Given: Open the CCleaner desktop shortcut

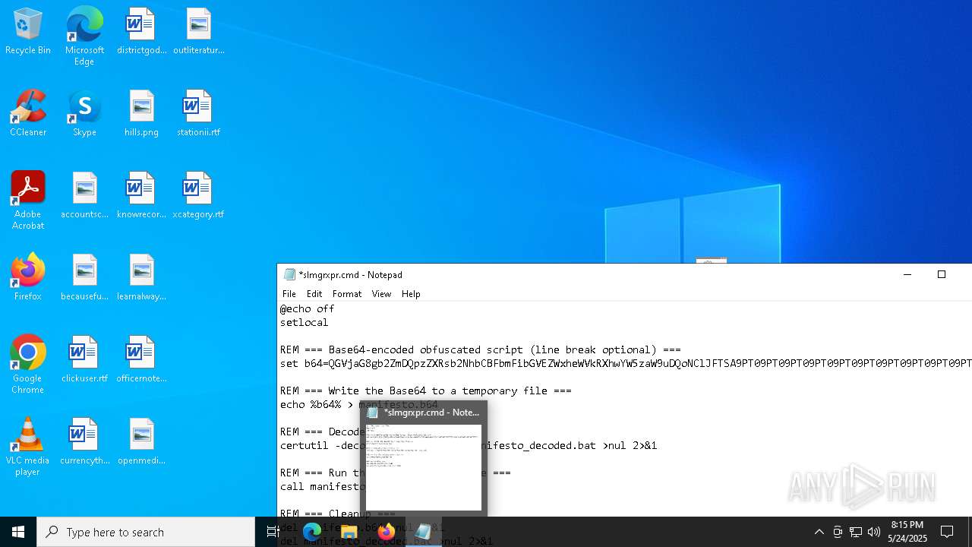Looking at the screenshot, I should pos(28,113).
